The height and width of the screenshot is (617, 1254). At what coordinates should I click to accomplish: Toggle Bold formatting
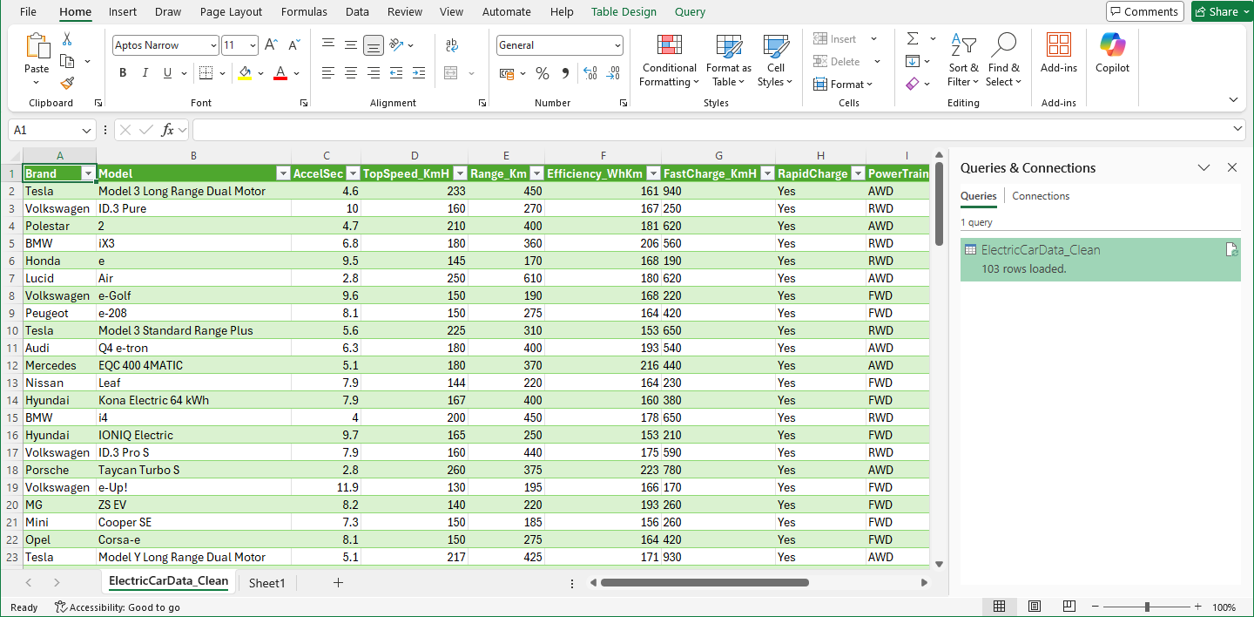tap(123, 73)
